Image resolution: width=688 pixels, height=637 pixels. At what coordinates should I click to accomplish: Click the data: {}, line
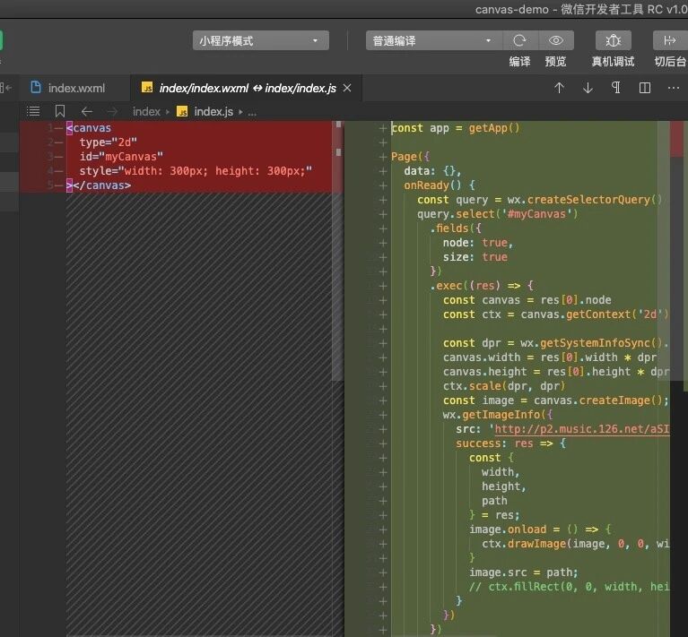pos(432,171)
